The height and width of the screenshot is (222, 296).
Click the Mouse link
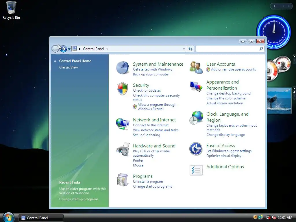pyautogui.click(x=138, y=165)
